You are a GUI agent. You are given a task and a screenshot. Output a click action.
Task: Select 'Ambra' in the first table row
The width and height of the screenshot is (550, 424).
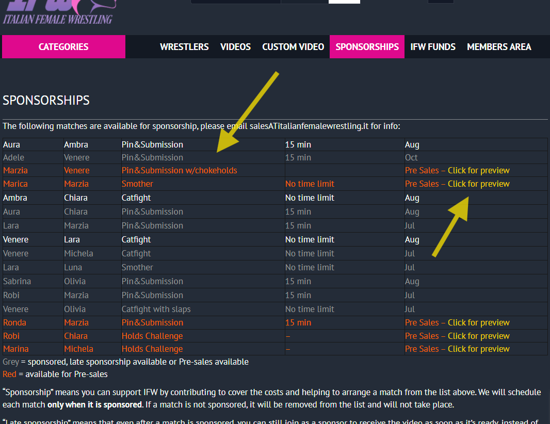(x=76, y=144)
